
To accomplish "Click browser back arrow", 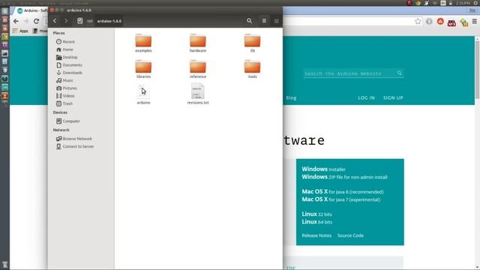I will pyautogui.click(x=16, y=21).
